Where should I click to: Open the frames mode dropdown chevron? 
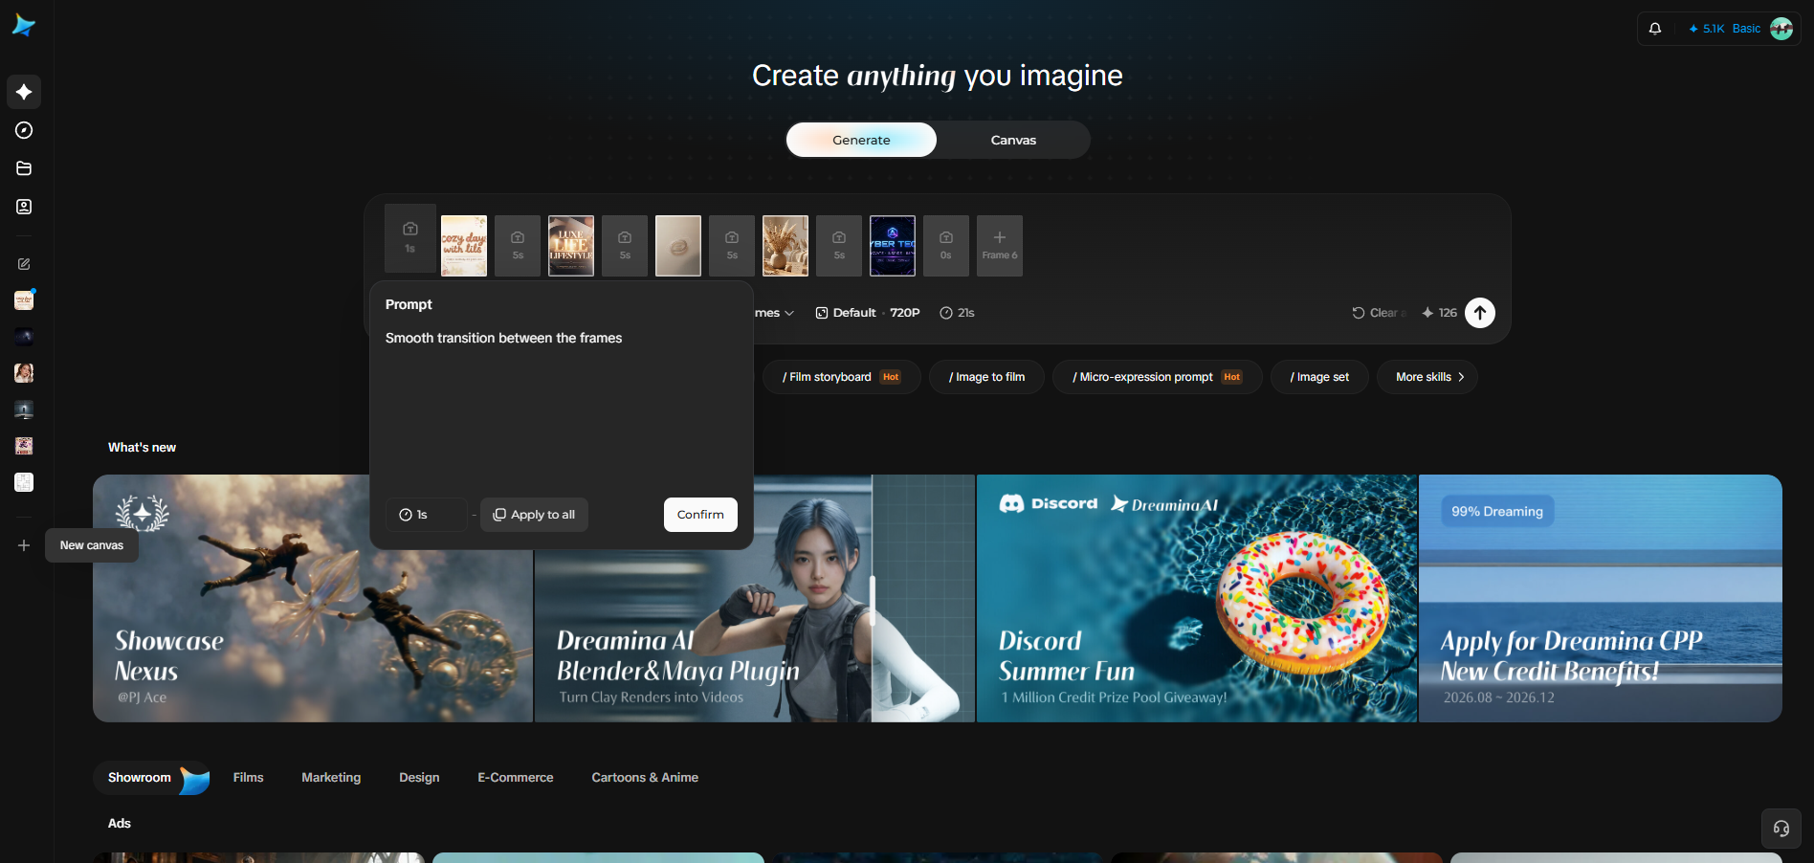point(789,313)
